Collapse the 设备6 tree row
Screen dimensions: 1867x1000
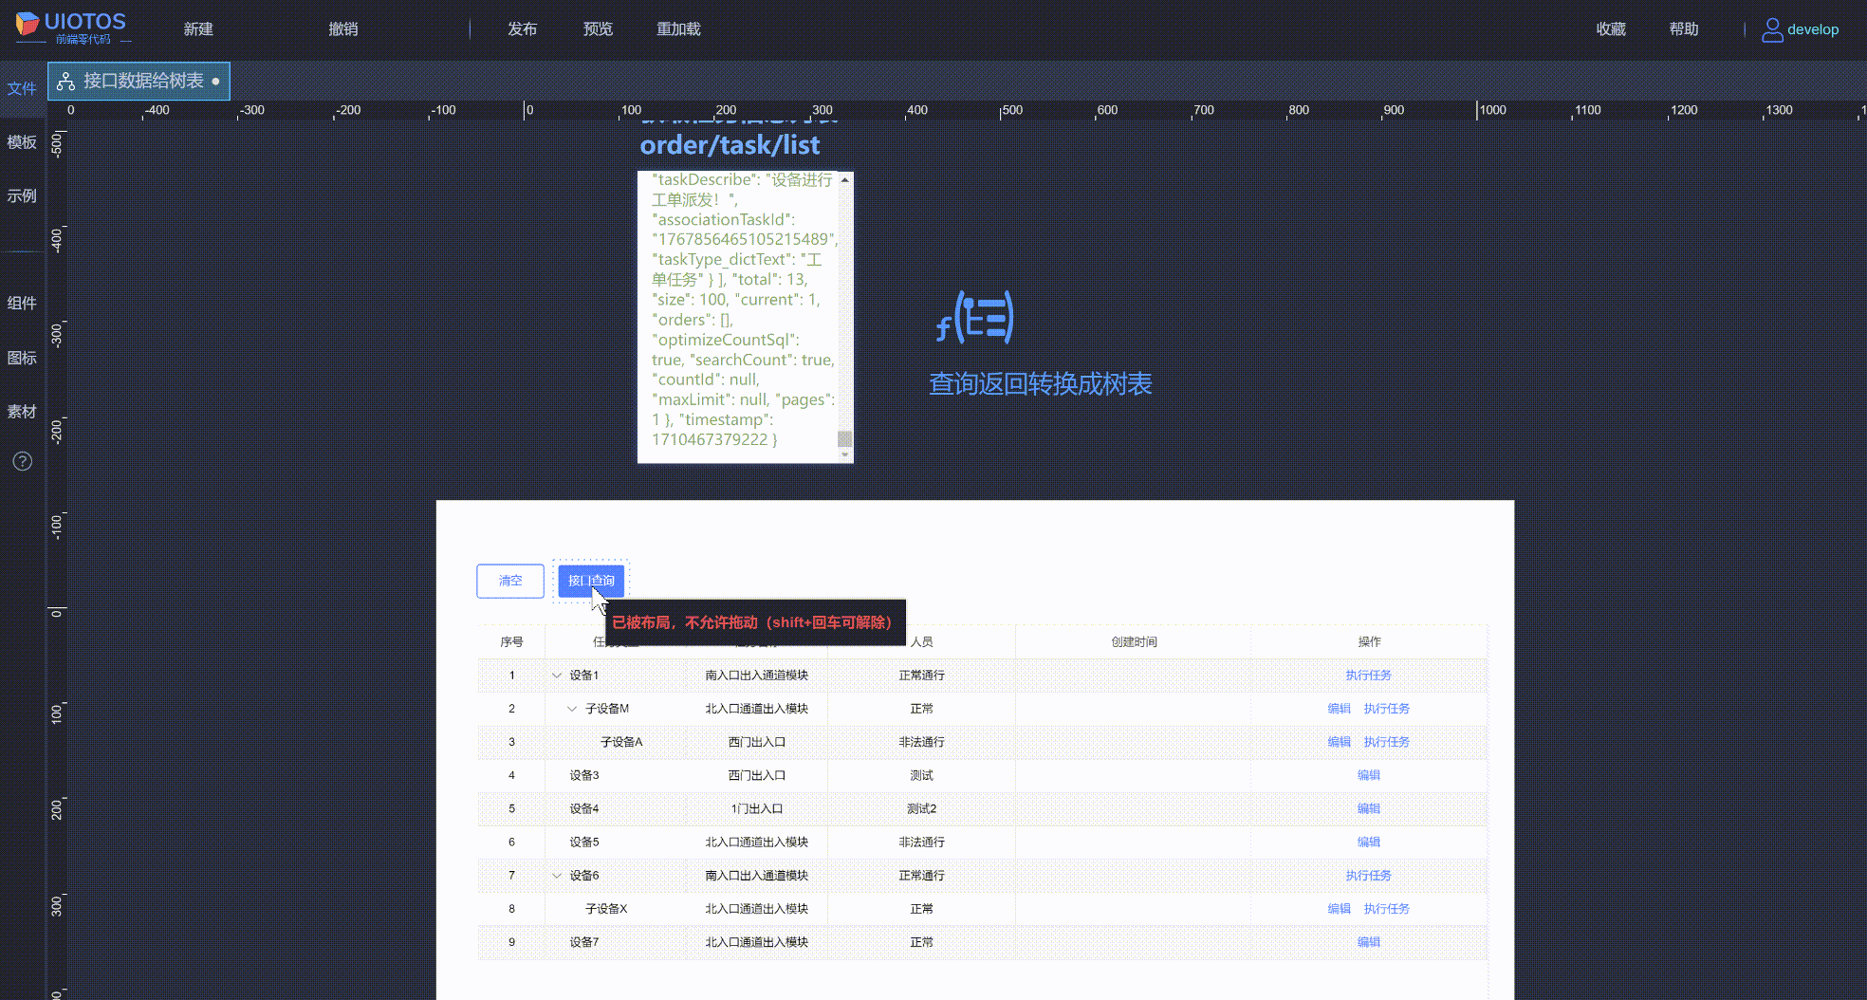click(x=556, y=875)
